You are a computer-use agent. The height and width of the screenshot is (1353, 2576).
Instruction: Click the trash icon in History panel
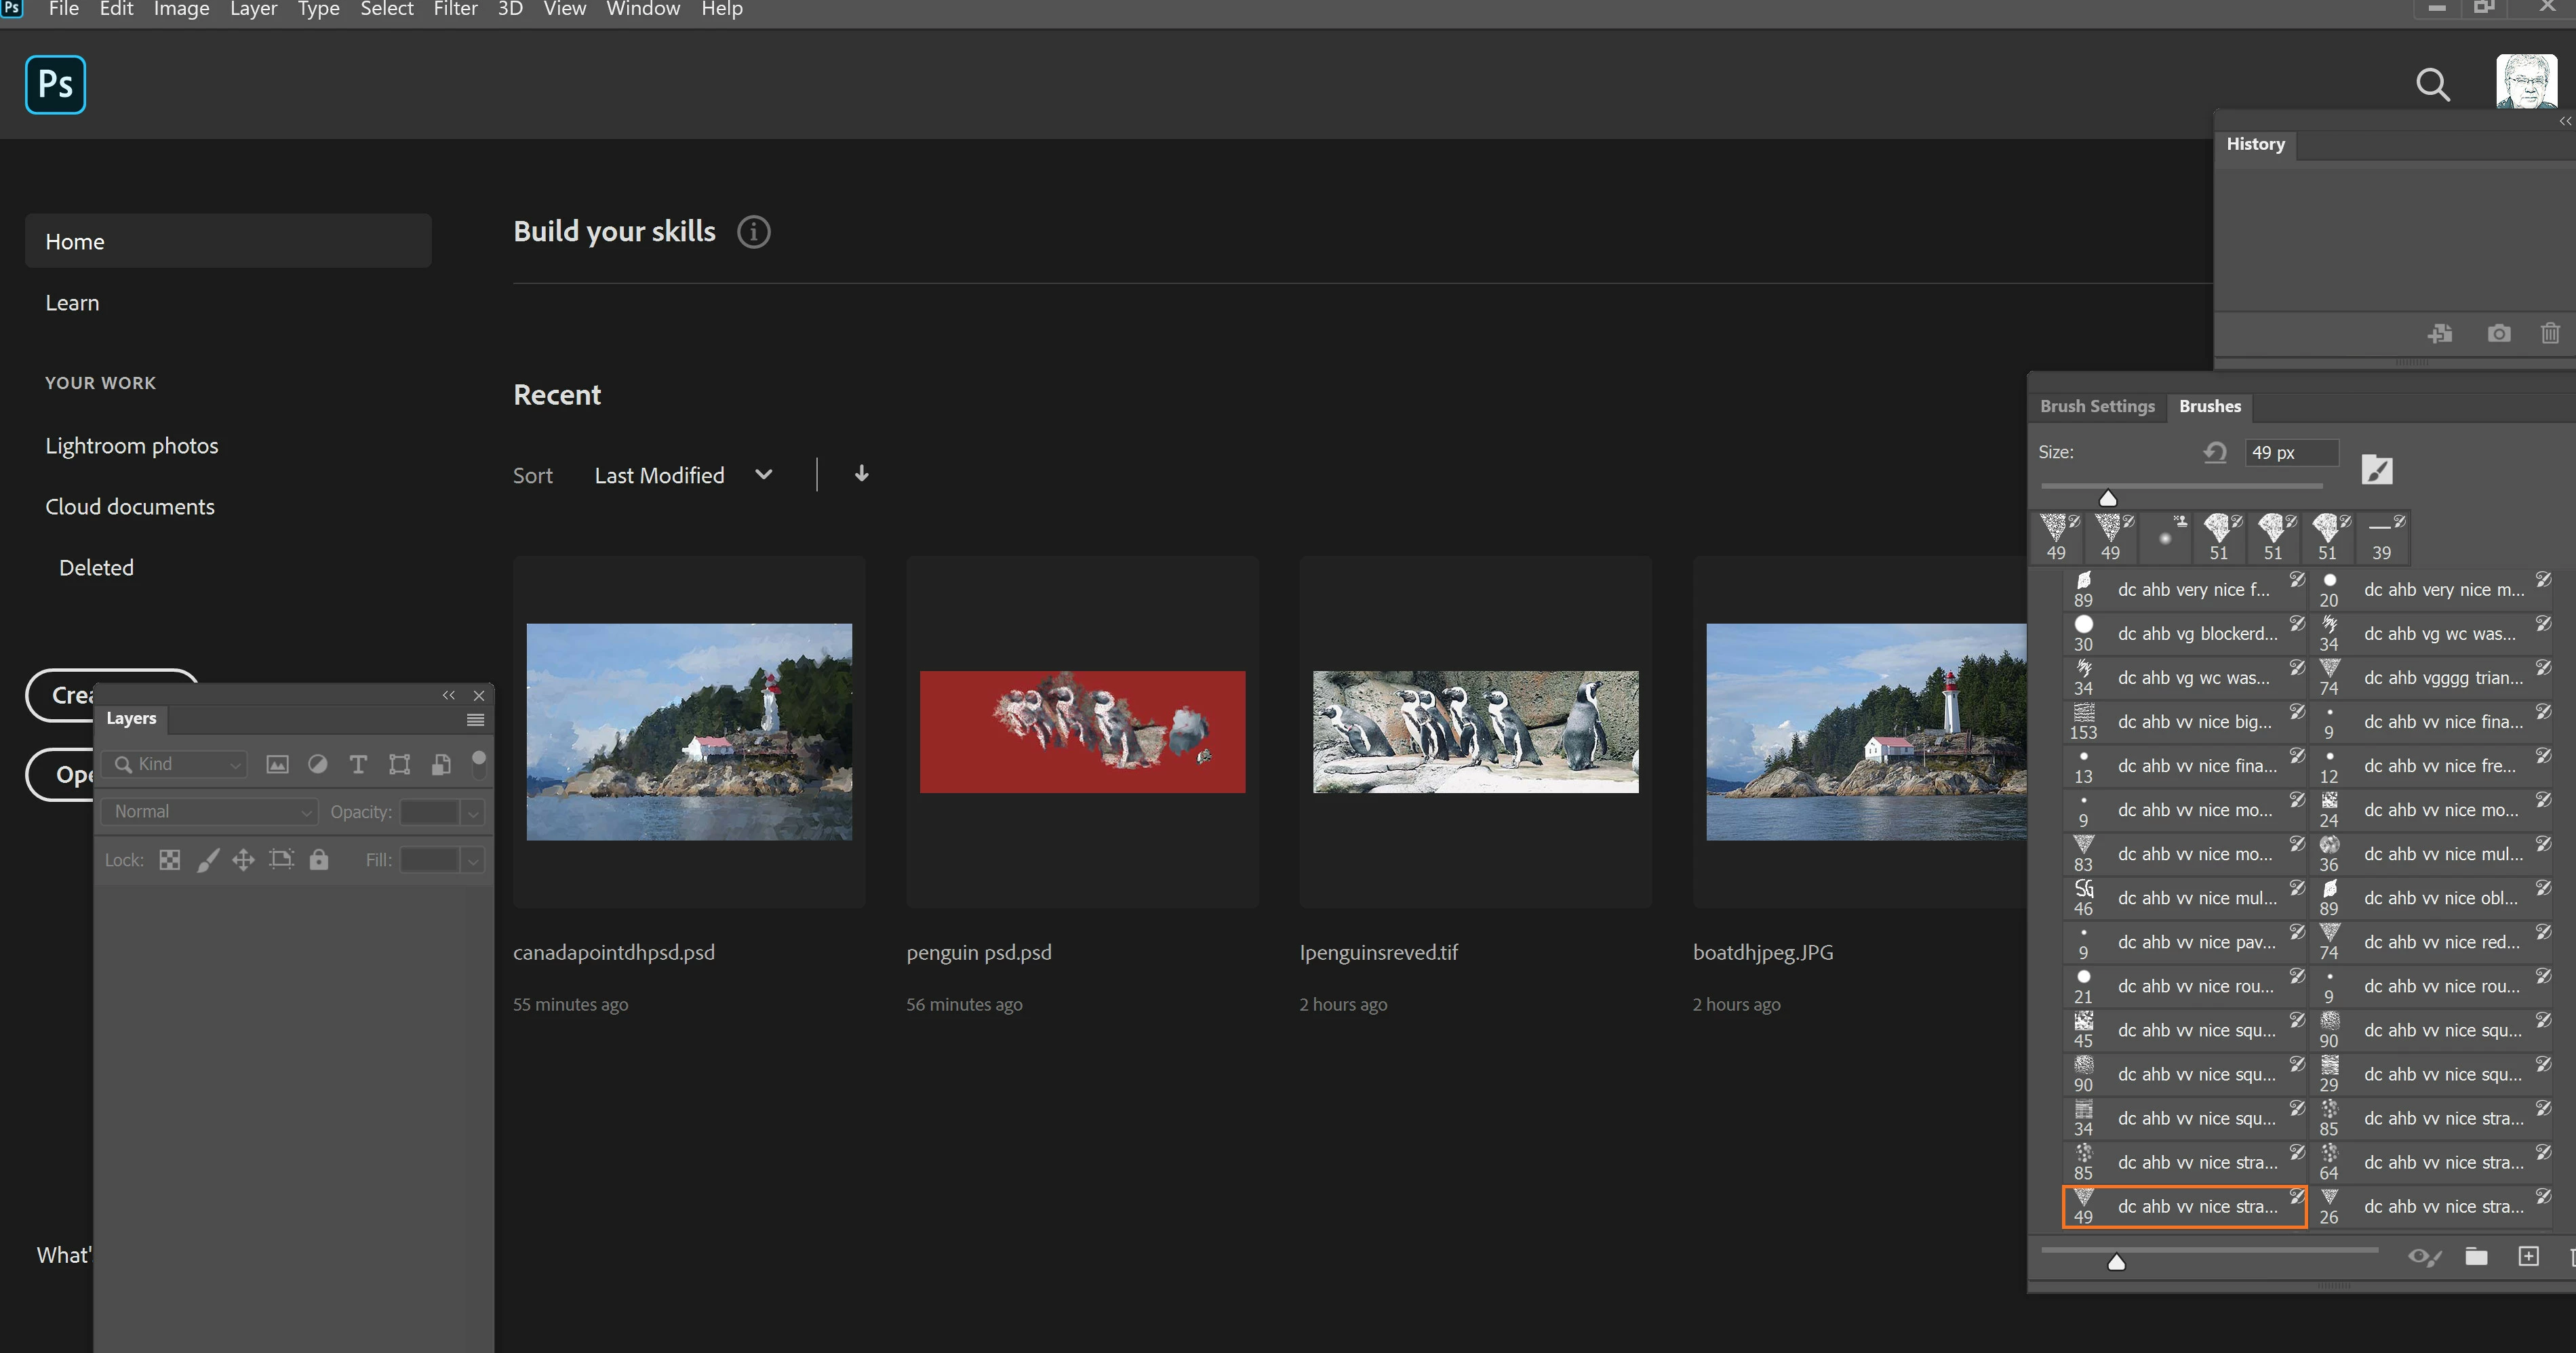click(2549, 334)
